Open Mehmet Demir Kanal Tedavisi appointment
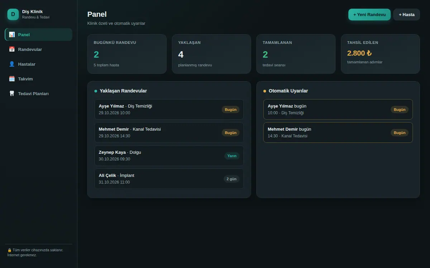 coord(169,133)
